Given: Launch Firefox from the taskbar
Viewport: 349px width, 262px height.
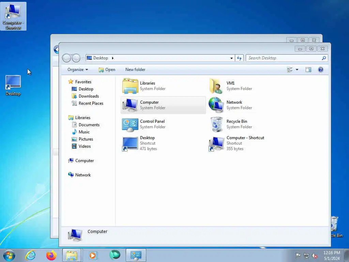Looking at the screenshot, I should point(51,255).
